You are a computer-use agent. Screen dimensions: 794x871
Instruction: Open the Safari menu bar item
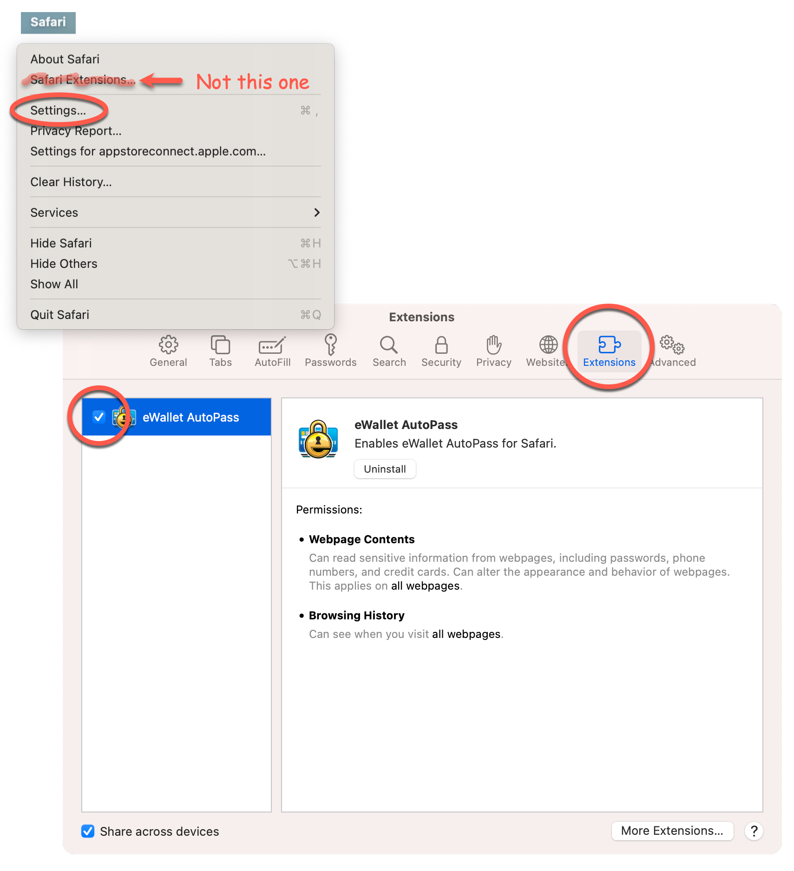click(48, 22)
